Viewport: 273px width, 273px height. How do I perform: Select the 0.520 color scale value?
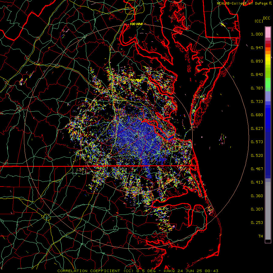257,156
